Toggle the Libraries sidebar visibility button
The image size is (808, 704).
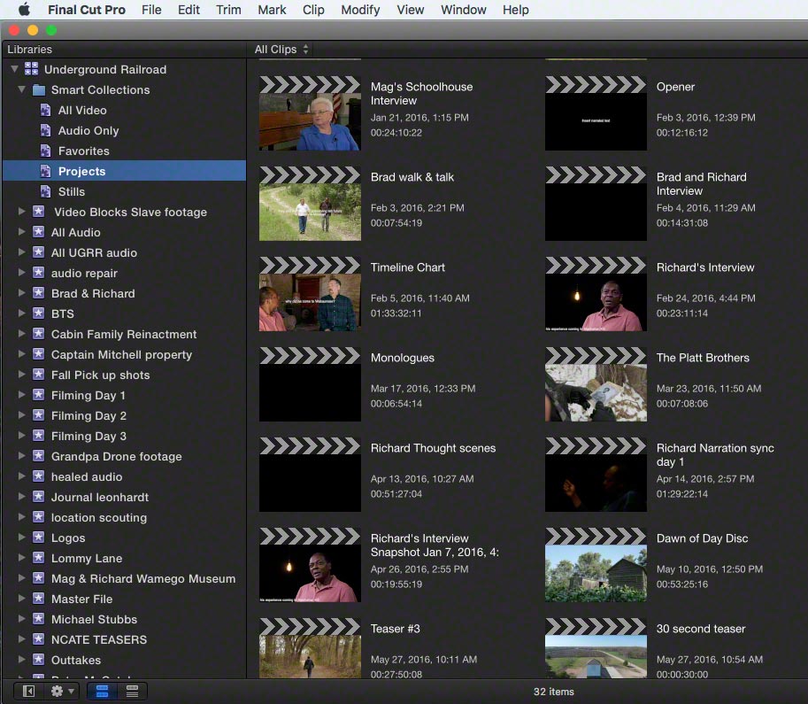pyautogui.click(x=29, y=691)
